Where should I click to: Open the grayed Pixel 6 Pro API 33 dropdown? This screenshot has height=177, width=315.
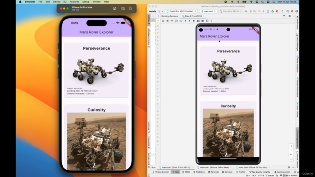click(x=231, y=11)
